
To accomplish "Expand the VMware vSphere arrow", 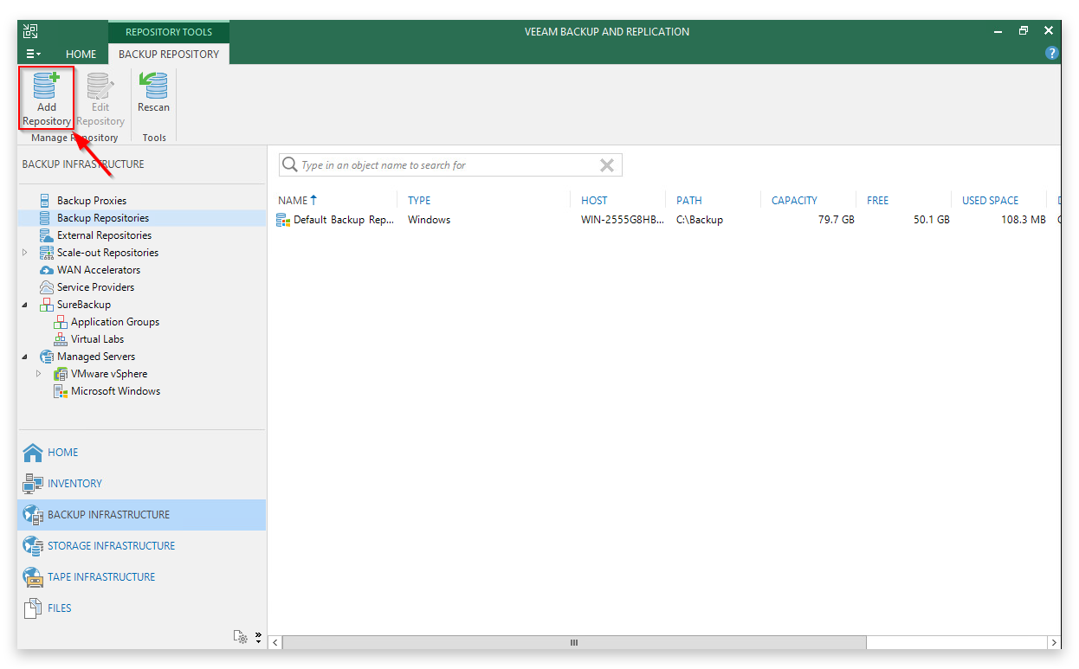I will point(39,374).
